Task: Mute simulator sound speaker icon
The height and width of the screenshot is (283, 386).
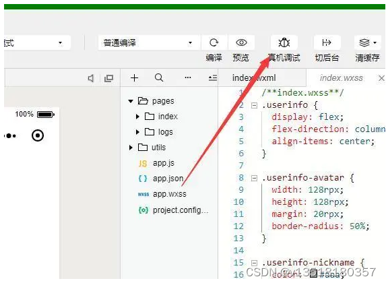Action: [x=91, y=78]
